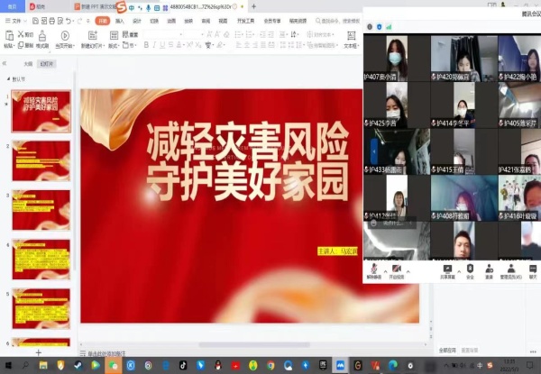The width and height of the screenshot is (541, 374).
Task: Click the Share Screen icon in meeting toolbar
Action: pyautogui.click(x=447, y=269)
